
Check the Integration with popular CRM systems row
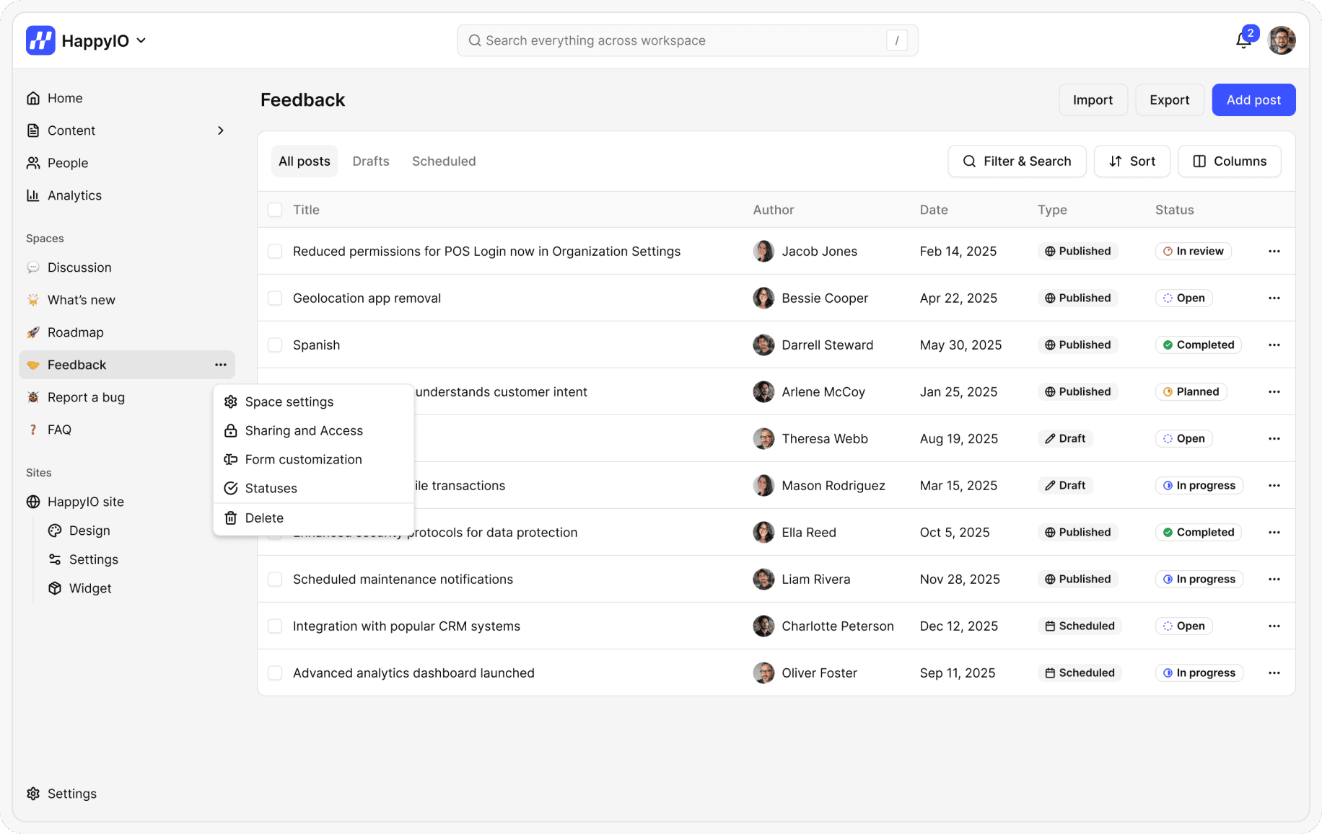click(x=275, y=626)
